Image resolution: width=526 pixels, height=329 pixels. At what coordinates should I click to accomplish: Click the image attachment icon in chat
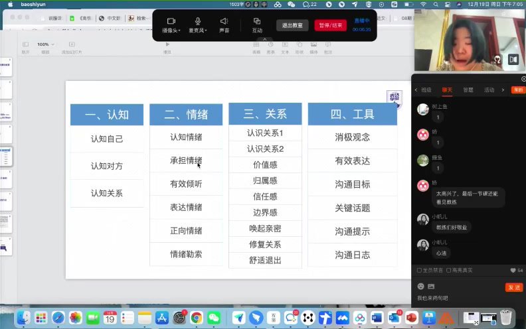[431, 286]
